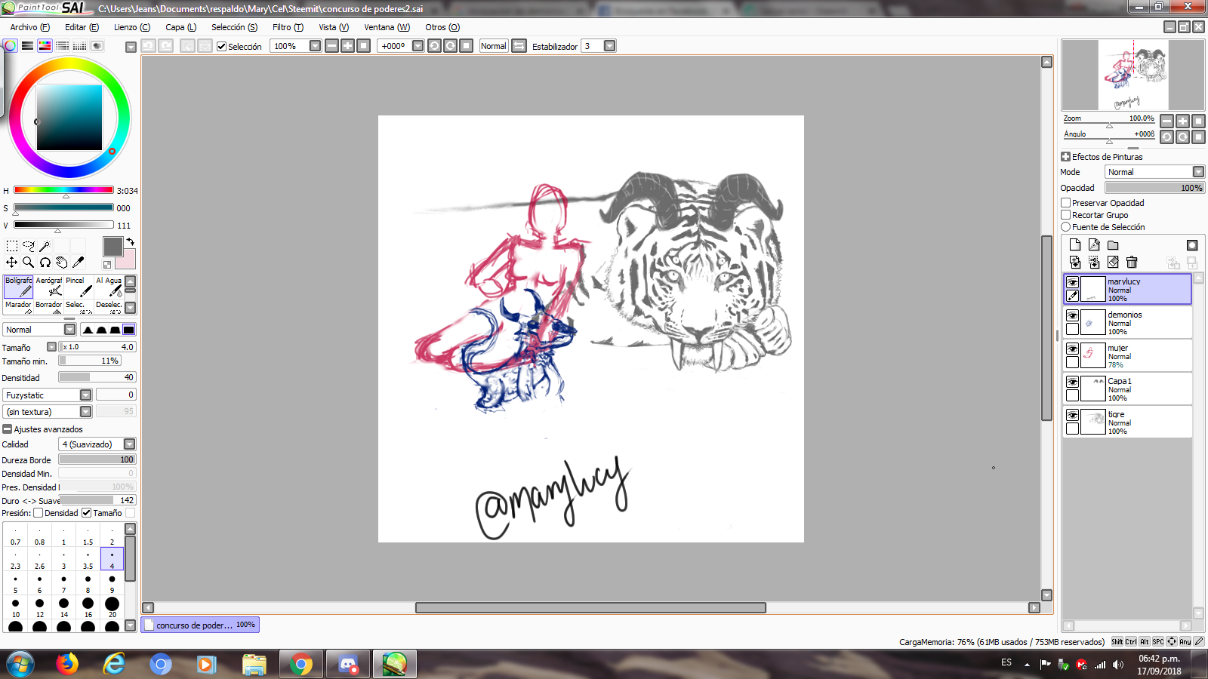Choose the Aerógrafo airbrush tool

coord(49,287)
